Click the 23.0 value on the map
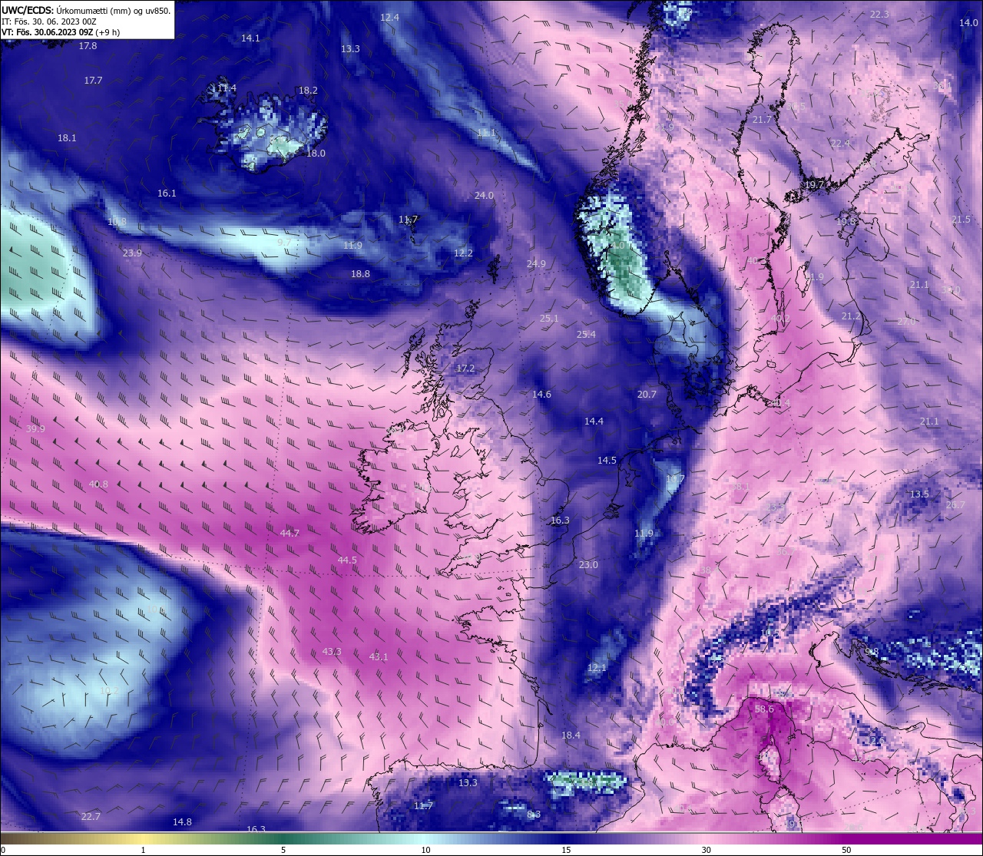983x856 pixels. point(588,565)
